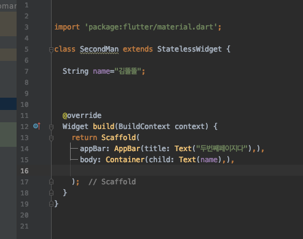Click the class keyword on line 5
Screen dimensions: 303x239
65,49
